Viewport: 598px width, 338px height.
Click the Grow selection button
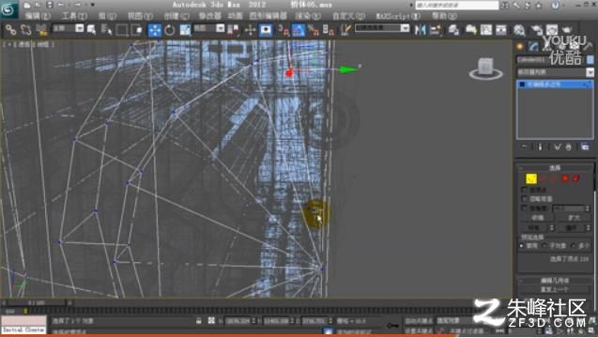(574, 218)
